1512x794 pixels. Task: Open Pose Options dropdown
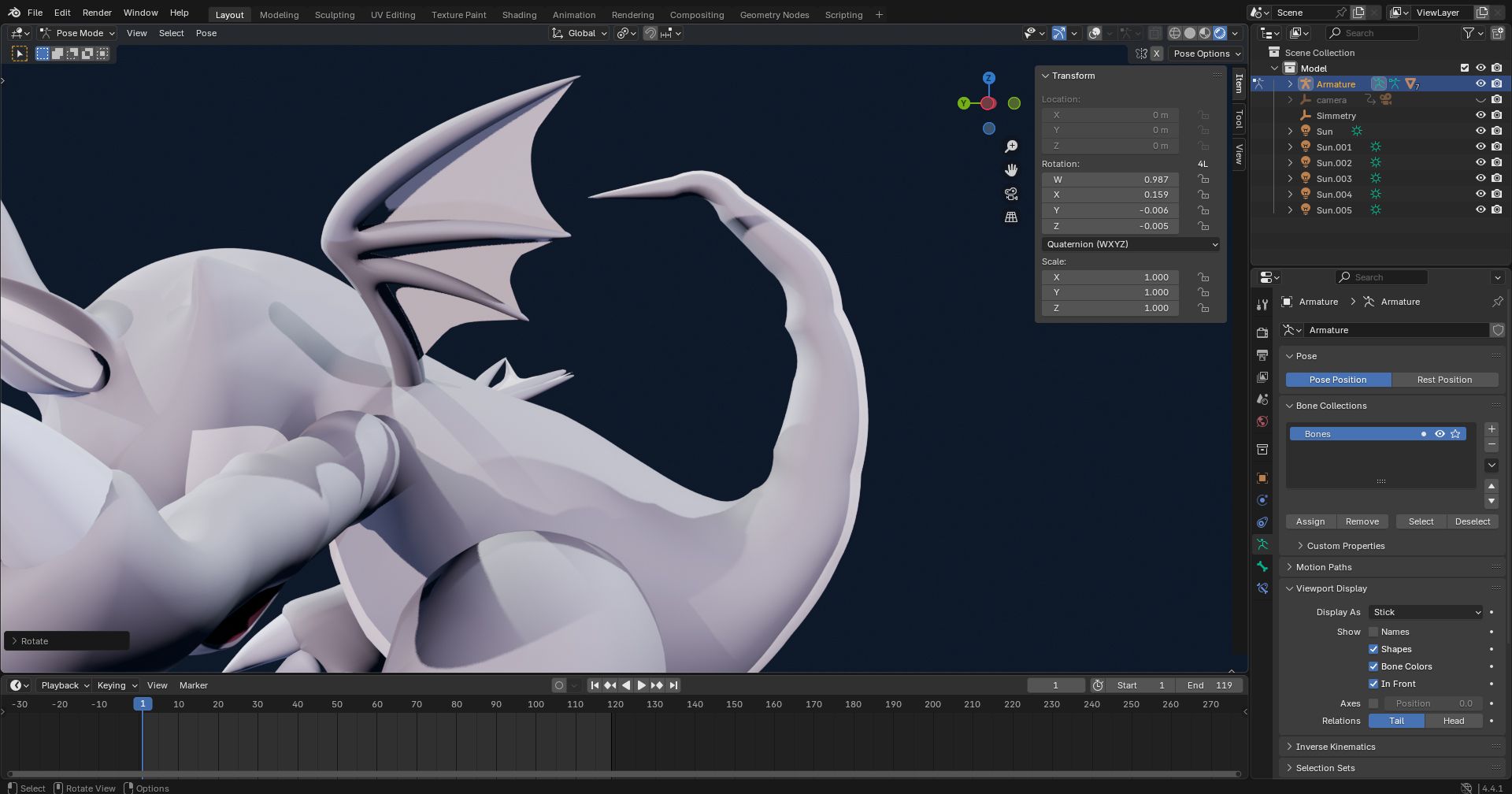click(x=1206, y=54)
